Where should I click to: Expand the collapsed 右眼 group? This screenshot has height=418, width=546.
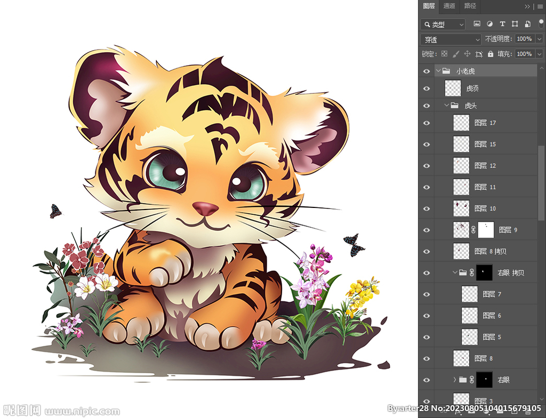click(455, 380)
